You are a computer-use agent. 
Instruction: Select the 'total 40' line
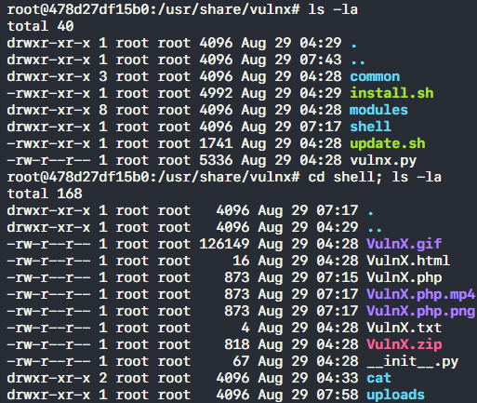(x=40, y=26)
